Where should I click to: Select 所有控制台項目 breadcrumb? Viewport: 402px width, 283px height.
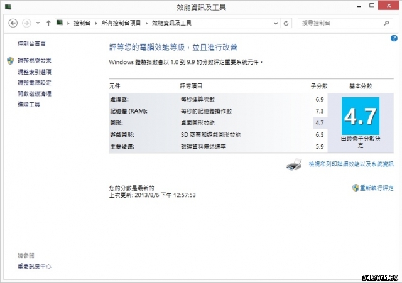coord(121,23)
